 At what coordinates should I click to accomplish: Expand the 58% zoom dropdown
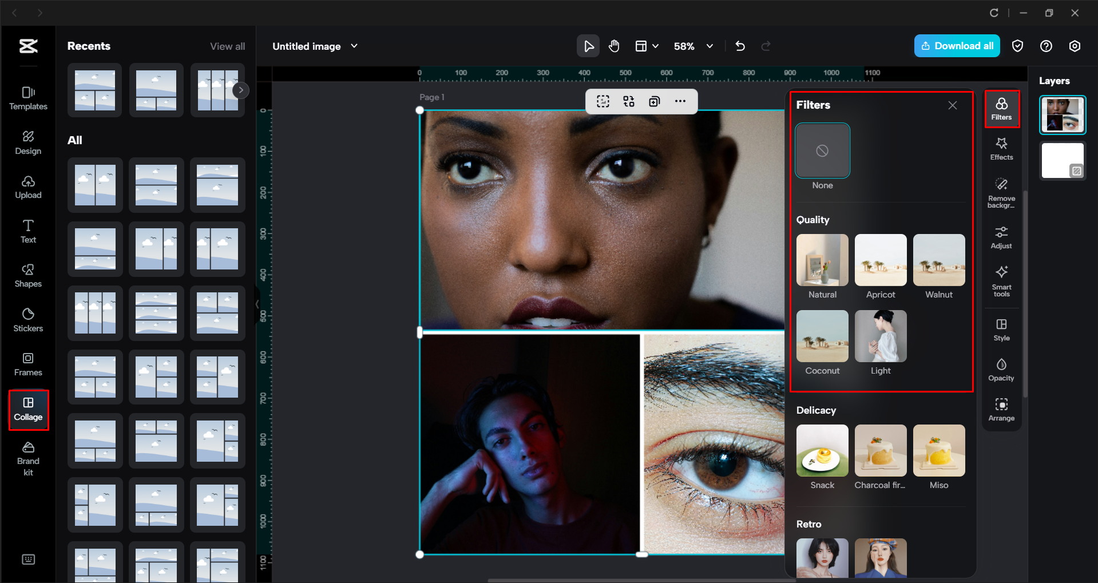pos(709,46)
